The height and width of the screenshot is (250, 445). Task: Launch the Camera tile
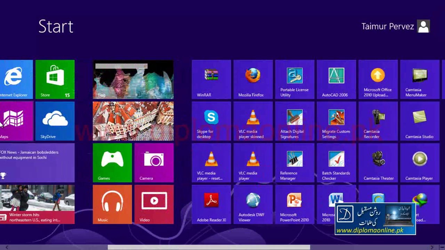(154, 163)
